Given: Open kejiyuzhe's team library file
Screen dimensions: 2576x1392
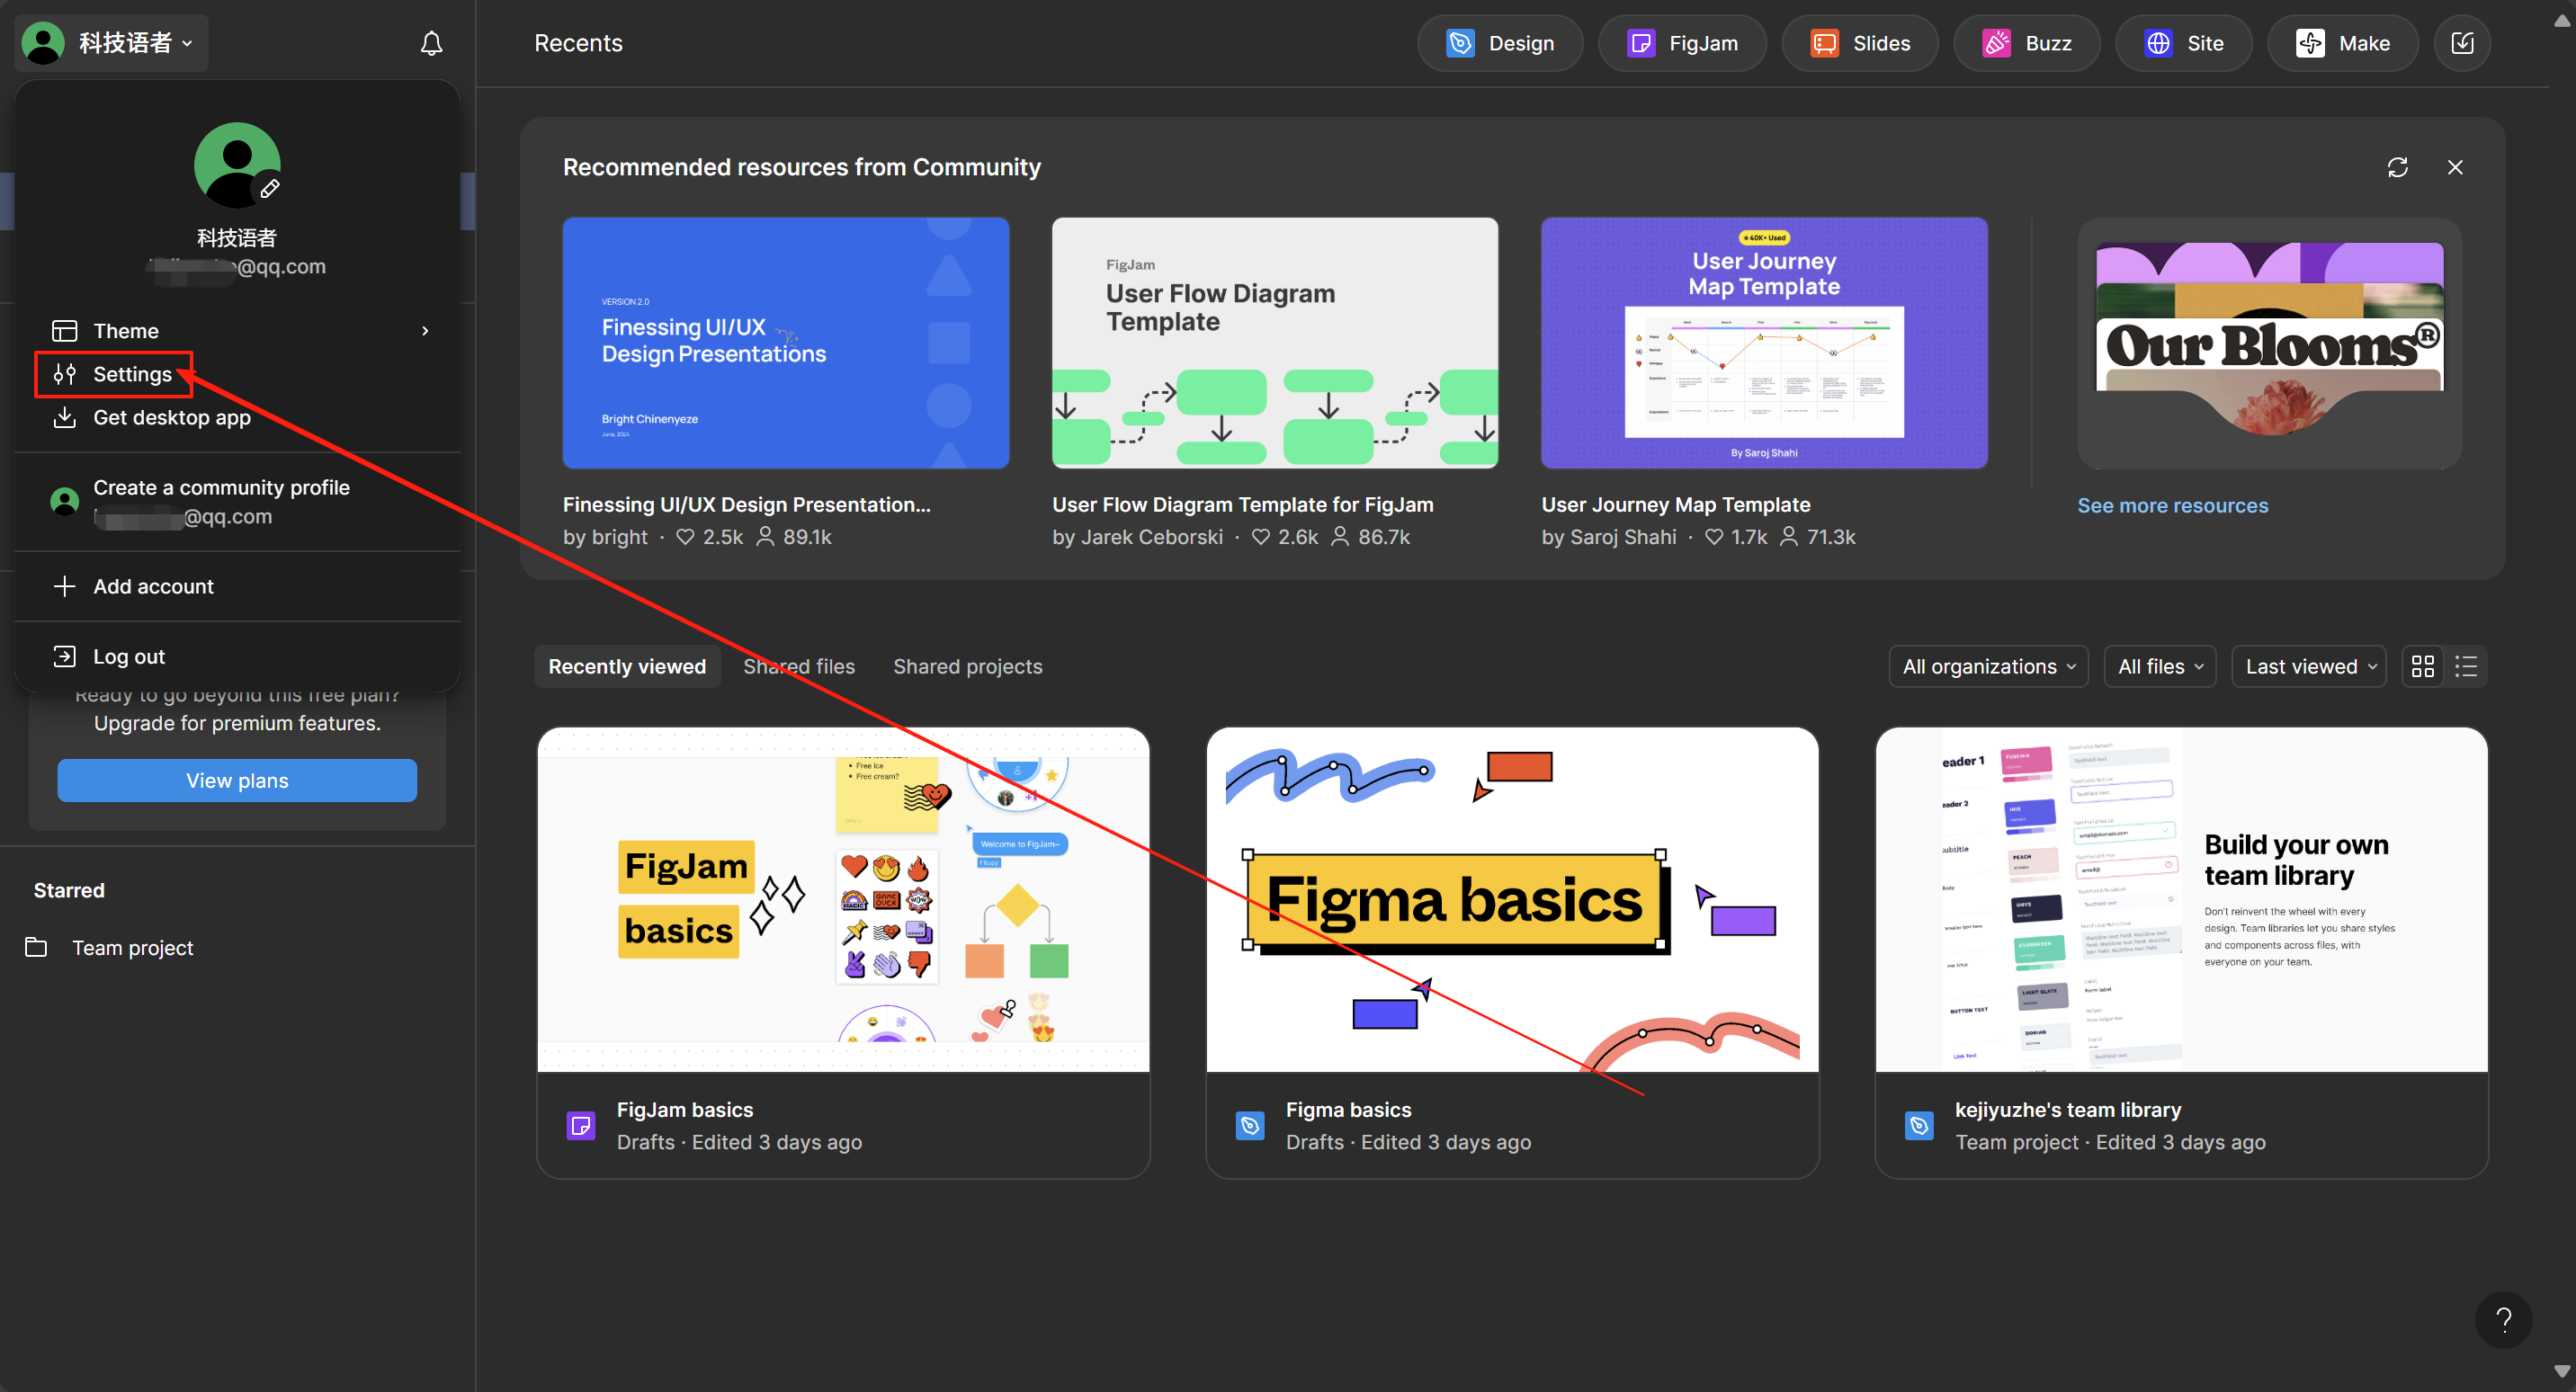Looking at the screenshot, I should (x=2181, y=952).
